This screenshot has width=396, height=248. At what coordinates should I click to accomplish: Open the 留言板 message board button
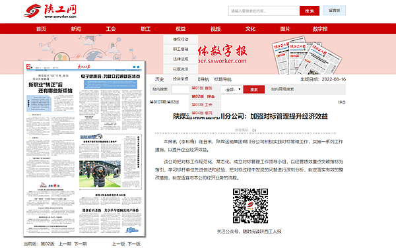point(335,11)
